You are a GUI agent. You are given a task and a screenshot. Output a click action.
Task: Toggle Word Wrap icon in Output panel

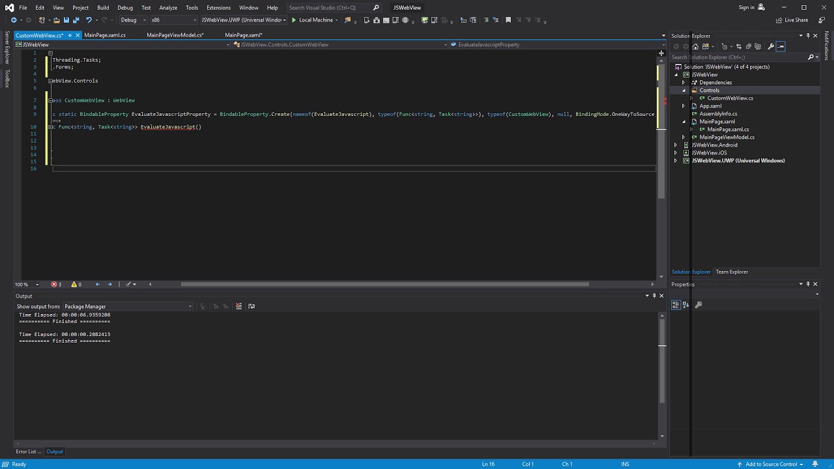coord(252,306)
